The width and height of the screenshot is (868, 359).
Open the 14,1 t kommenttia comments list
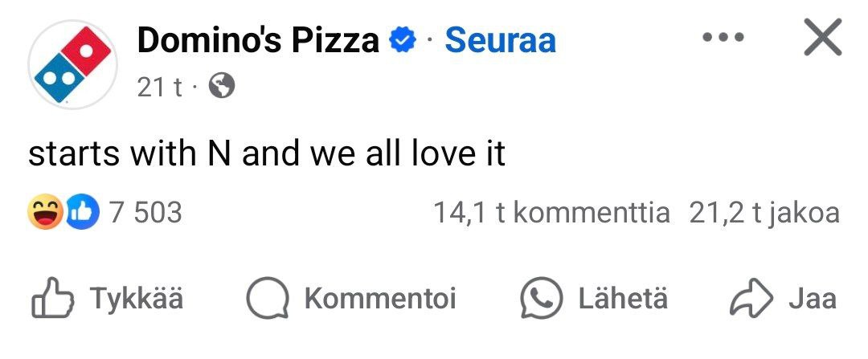551,213
